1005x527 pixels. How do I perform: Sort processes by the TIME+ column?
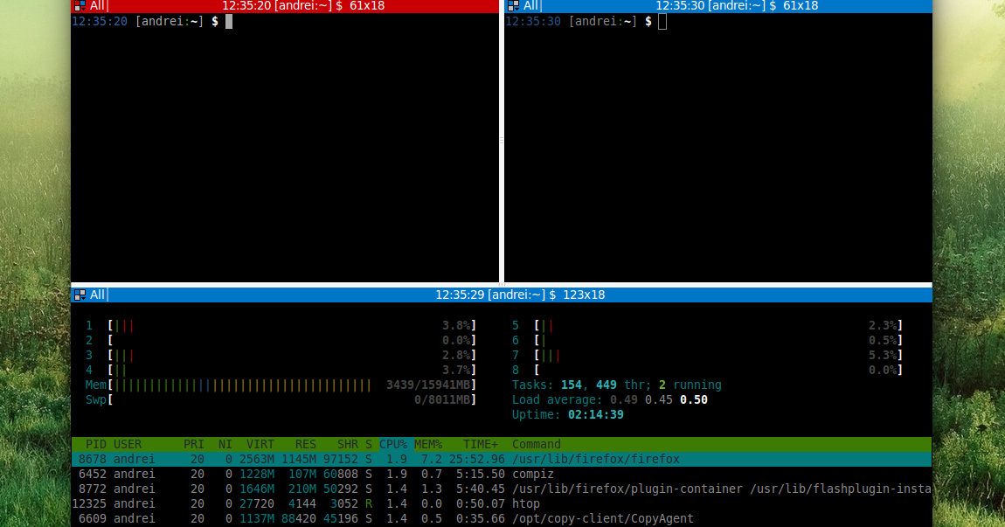479,444
